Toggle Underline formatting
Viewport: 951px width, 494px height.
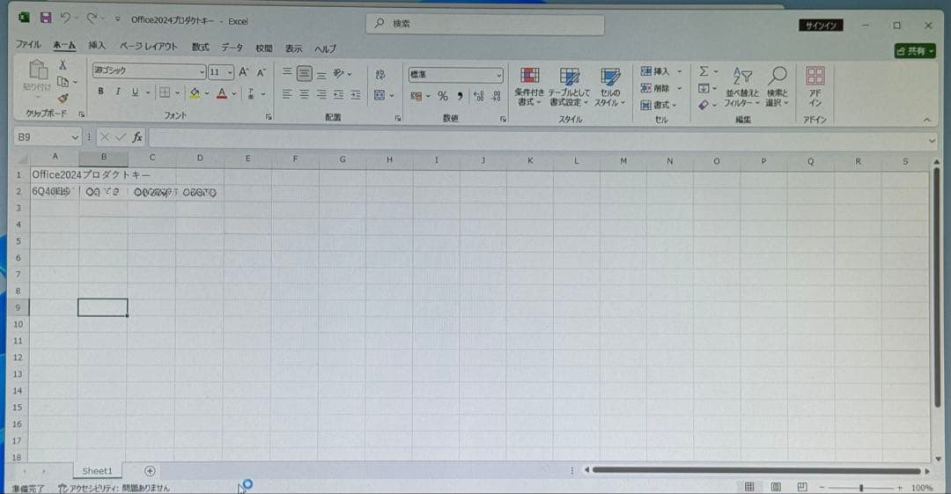135,92
